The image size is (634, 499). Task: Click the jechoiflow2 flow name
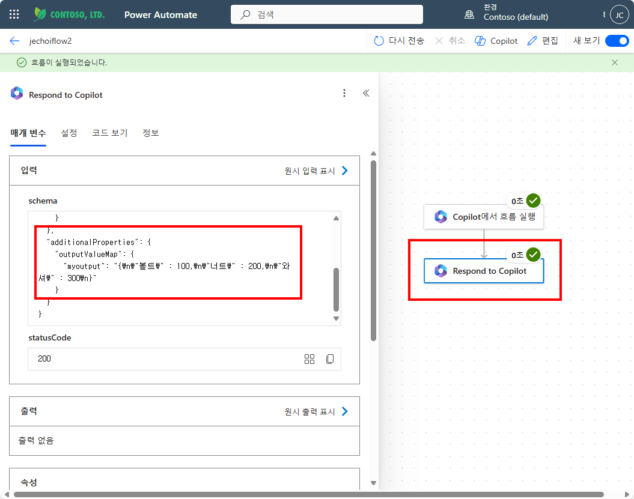(50, 41)
